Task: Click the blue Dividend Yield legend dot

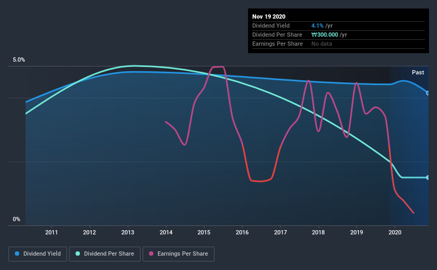Action: [17, 254]
